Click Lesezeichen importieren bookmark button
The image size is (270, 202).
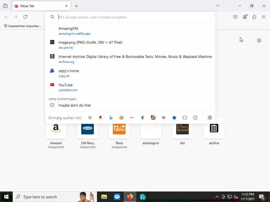coord(22,26)
